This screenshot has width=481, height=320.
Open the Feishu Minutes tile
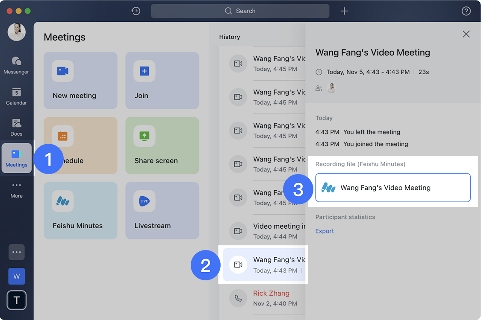[x=80, y=210]
